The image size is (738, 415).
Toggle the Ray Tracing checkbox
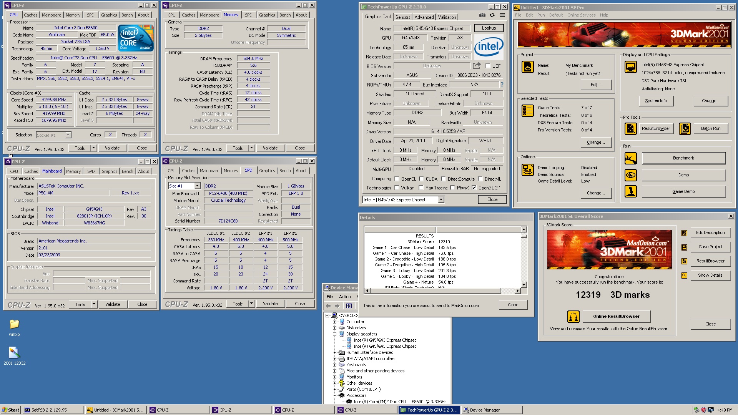pyautogui.click(x=421, y=188)
